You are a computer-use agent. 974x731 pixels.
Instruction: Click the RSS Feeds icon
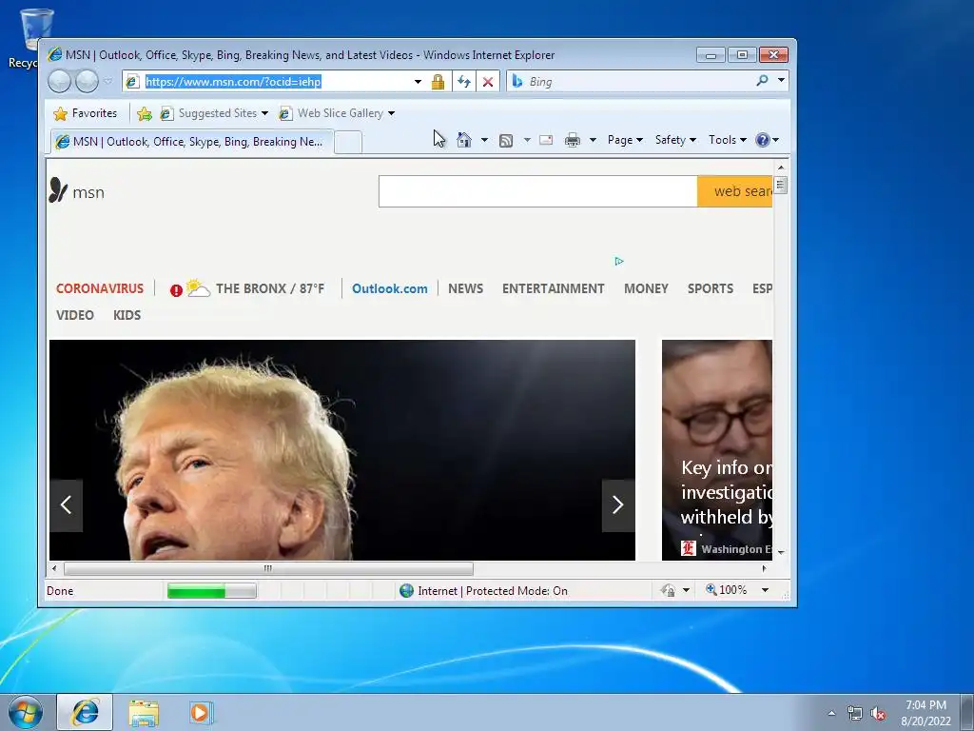click(506, 141)
